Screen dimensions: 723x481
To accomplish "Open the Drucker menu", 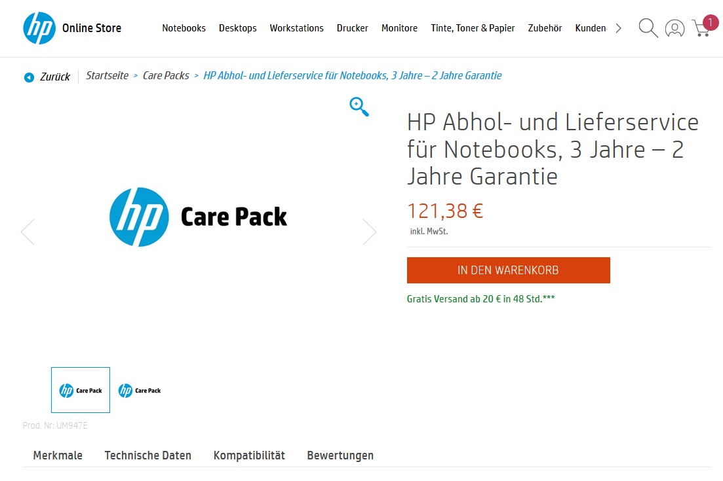I will point(352,28).
